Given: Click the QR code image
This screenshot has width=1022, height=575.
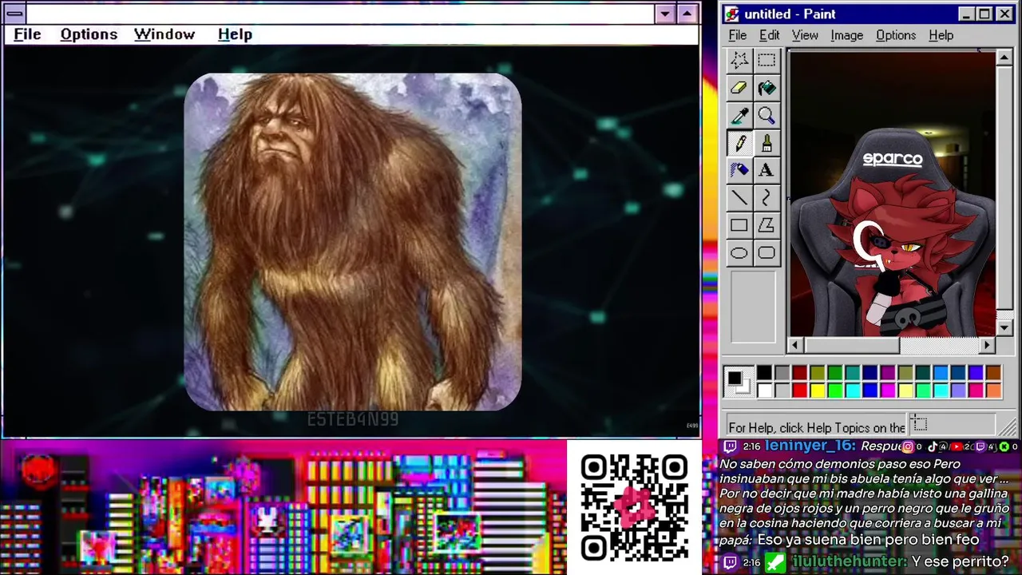Looking at the screenshot, I should click(x=635, y=508).
